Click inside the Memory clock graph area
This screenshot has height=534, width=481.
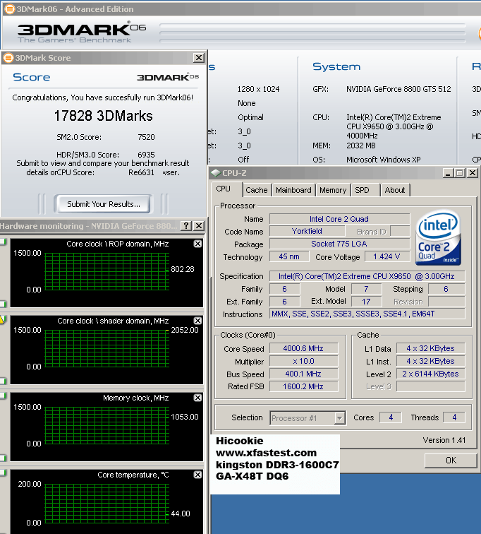pyautogui.click(x=106, y=425)
